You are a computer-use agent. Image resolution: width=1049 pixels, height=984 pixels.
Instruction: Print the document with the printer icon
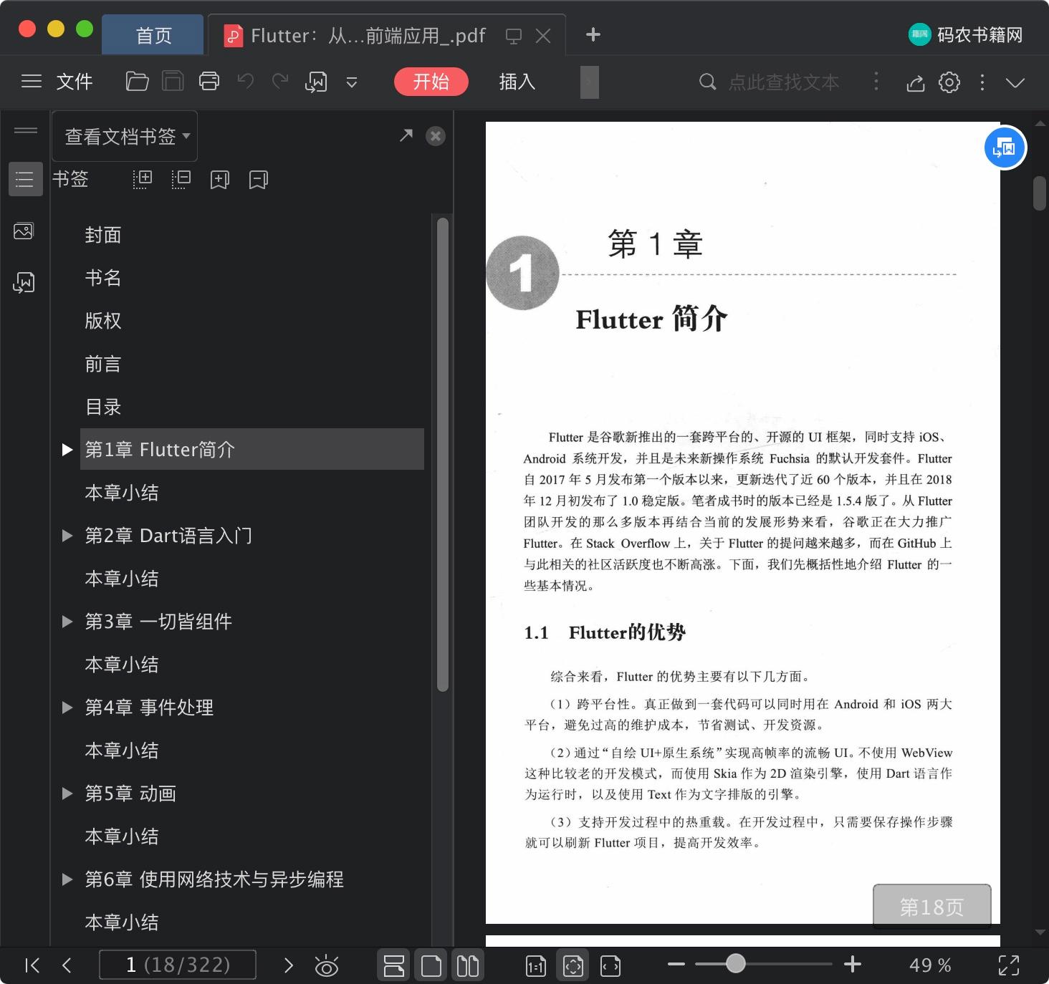(209, 82)
